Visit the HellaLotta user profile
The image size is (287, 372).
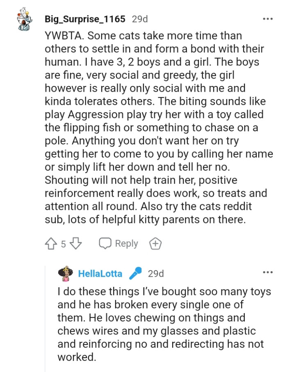coord(100,273)
